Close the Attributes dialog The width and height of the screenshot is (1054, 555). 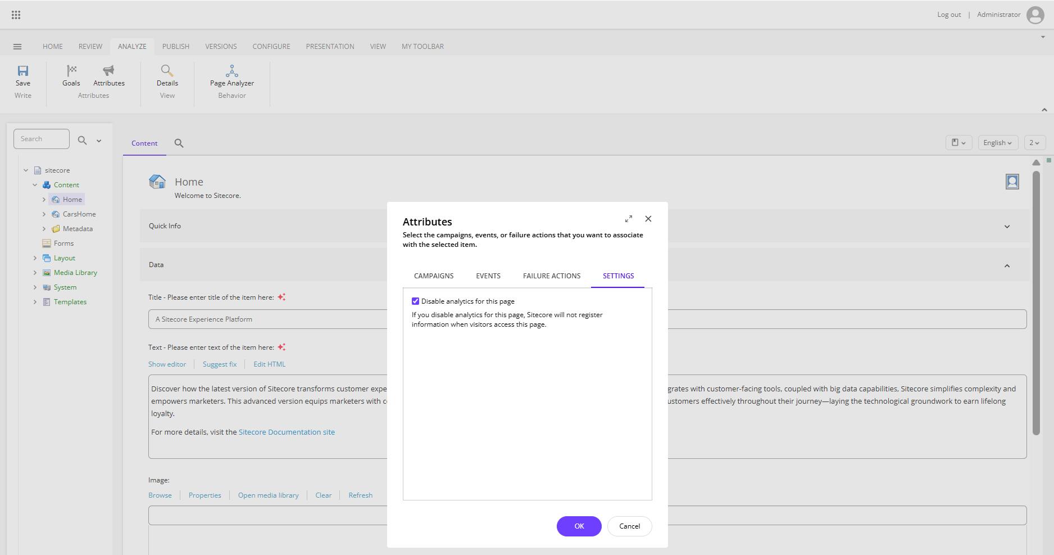click(648, 219)
